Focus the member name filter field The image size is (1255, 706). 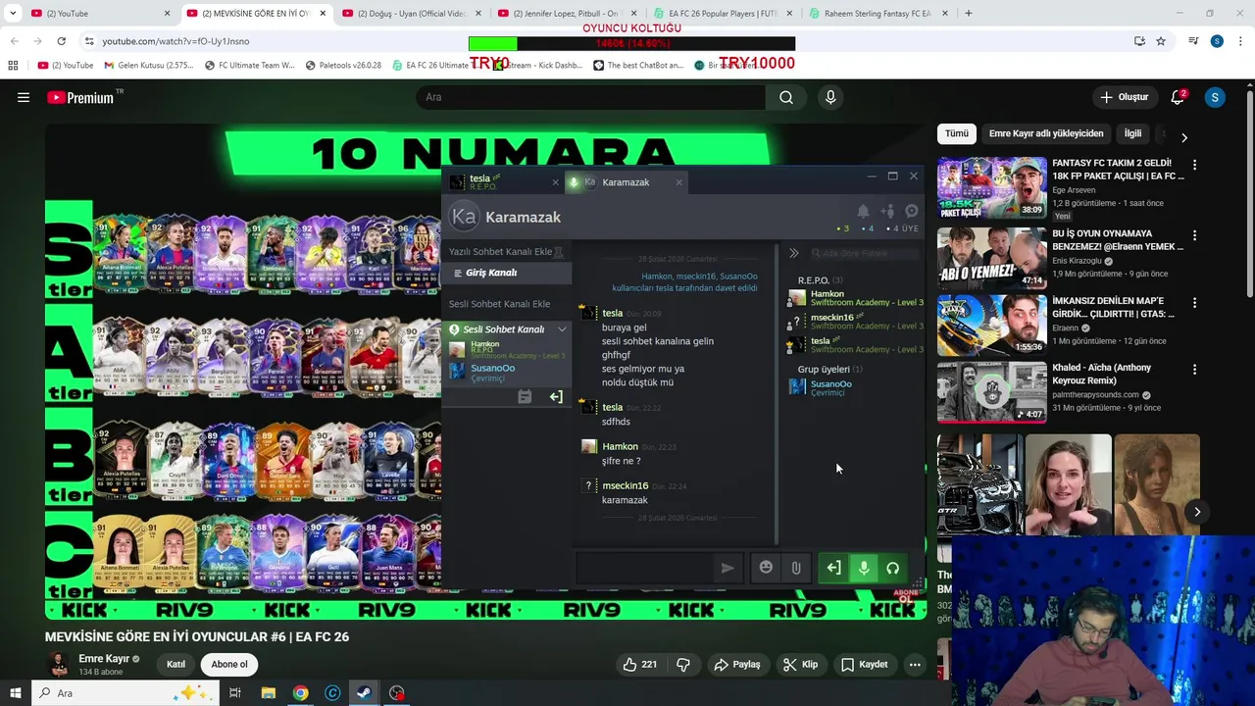[866, 253]
